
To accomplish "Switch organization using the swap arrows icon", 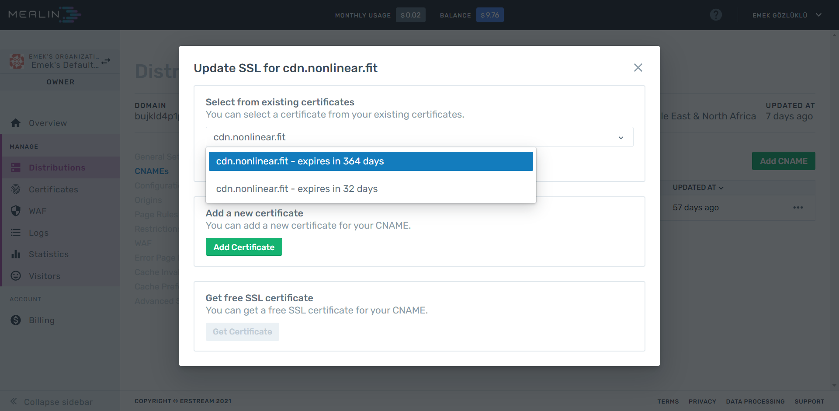I will click(106, 62).
